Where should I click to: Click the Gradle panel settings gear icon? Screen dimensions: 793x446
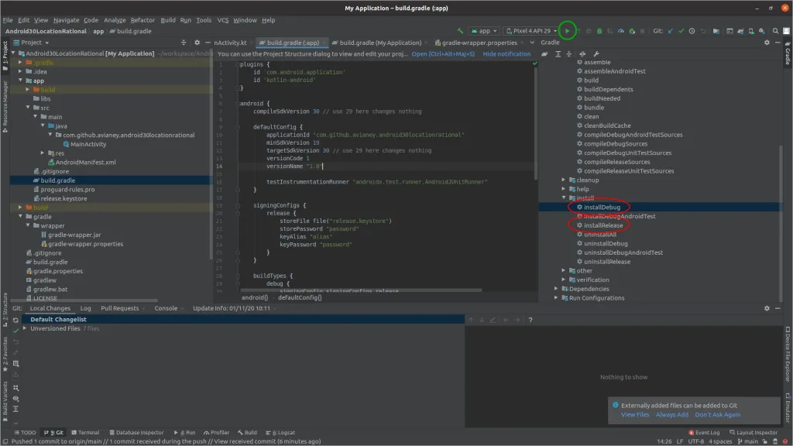click(x=767, y=43)
